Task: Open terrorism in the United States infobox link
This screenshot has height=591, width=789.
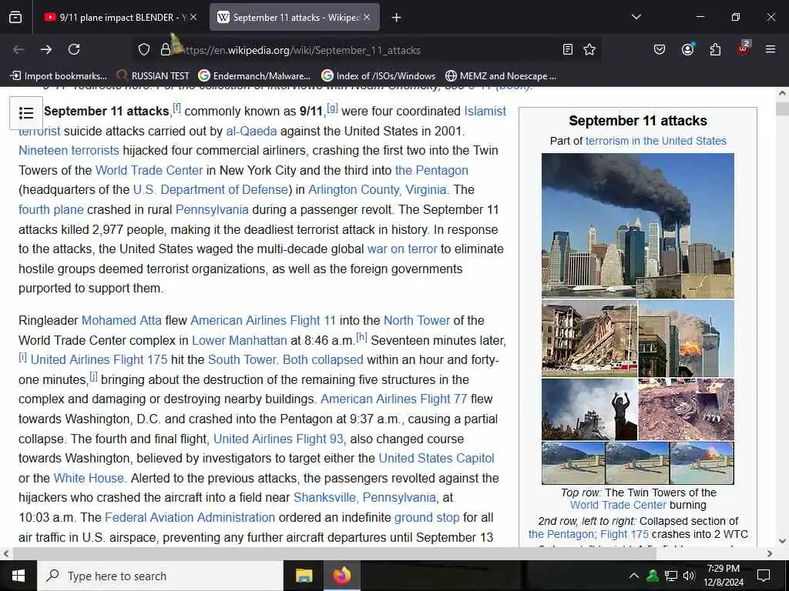Action: click(656, 141)
